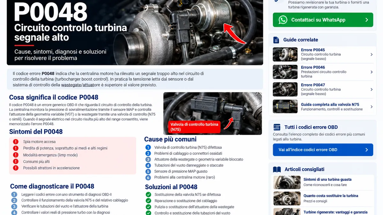The image size is (383, 215).
Task: Click green check beside Controllo tubazioni del vuoto
Action: (148, 213)
